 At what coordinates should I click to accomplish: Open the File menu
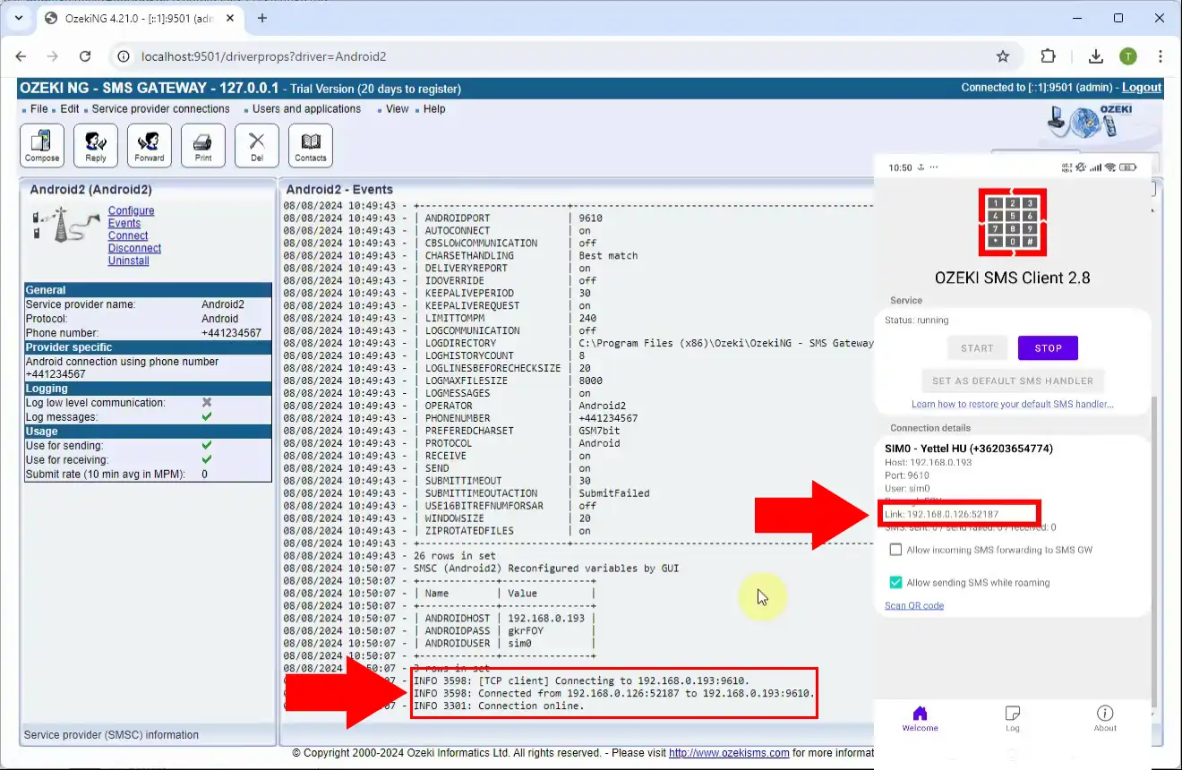[39, 109]
